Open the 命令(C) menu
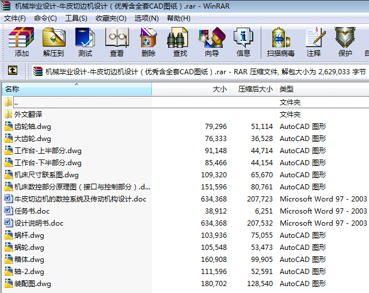 tap(45, 18)
